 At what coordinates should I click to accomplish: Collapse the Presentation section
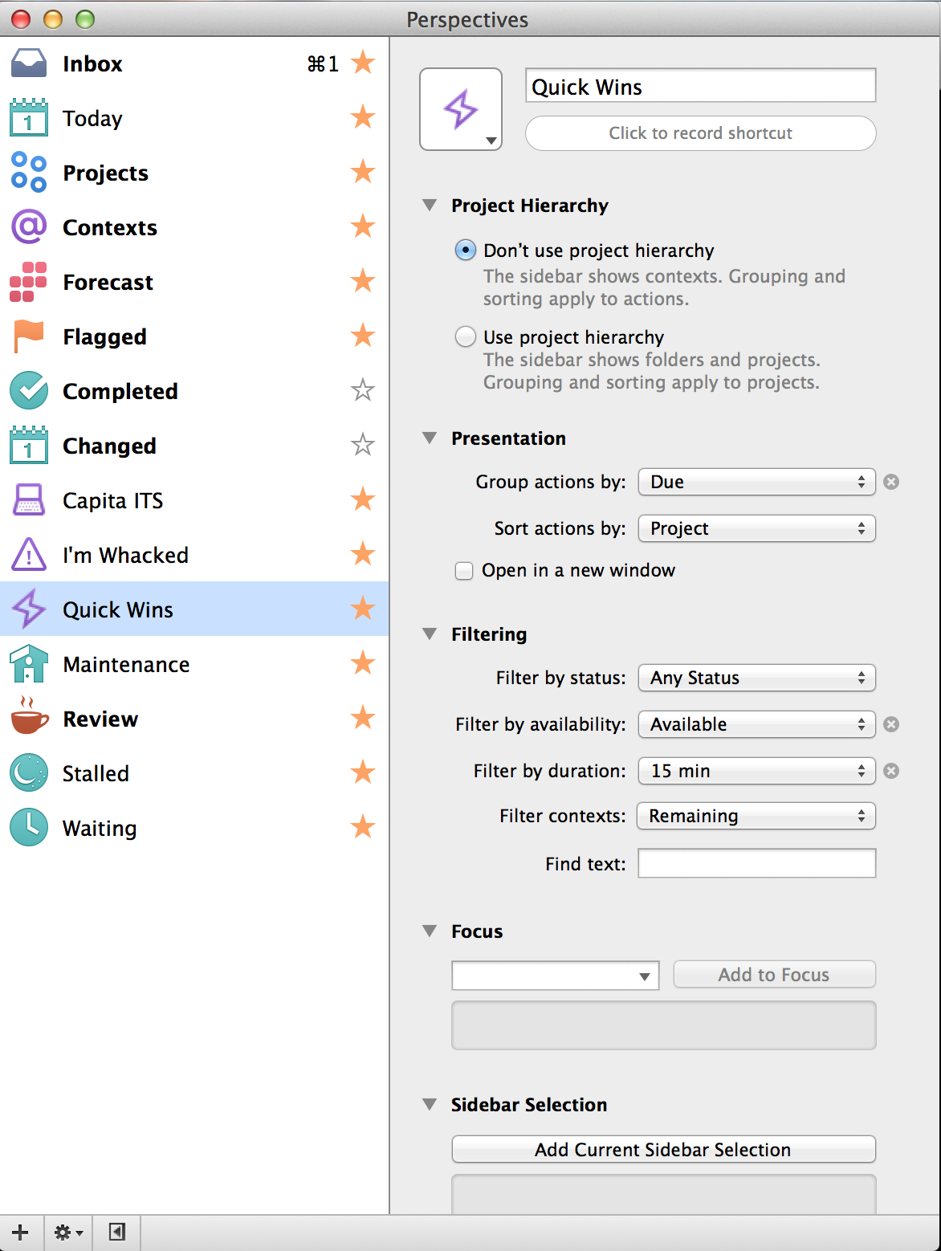430,438
